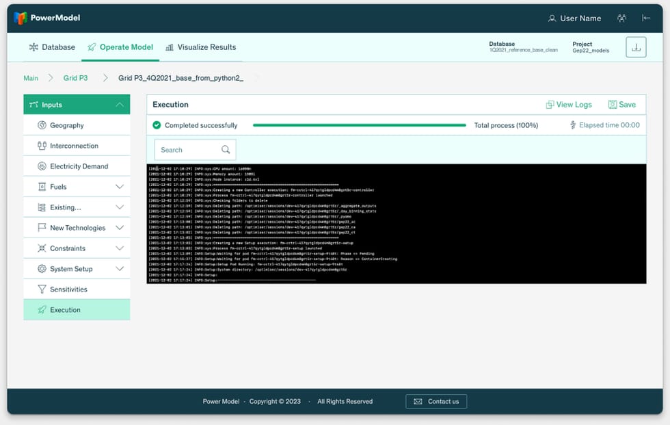Open Interconnection in the sidebar
Image resolution: width=670 pixels, height=425 pixels.
[77, 146]
